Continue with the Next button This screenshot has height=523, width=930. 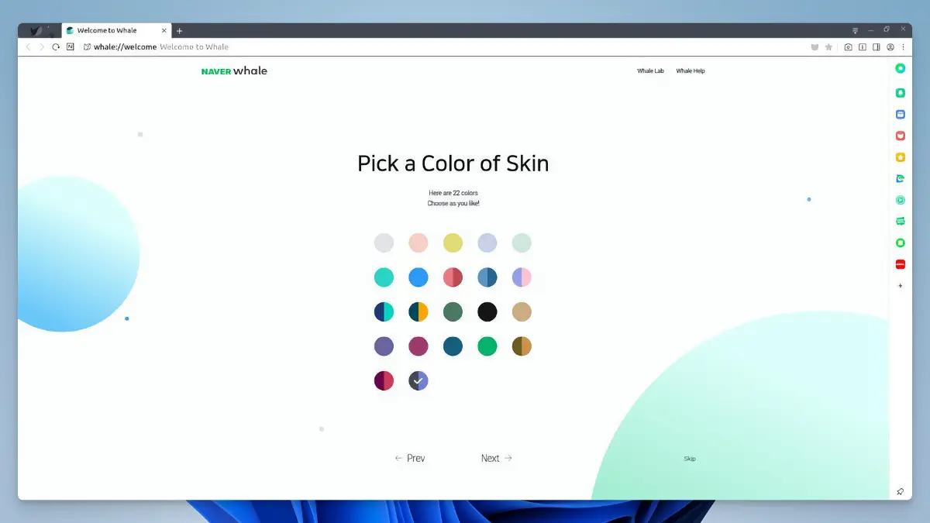coord(497,459)
